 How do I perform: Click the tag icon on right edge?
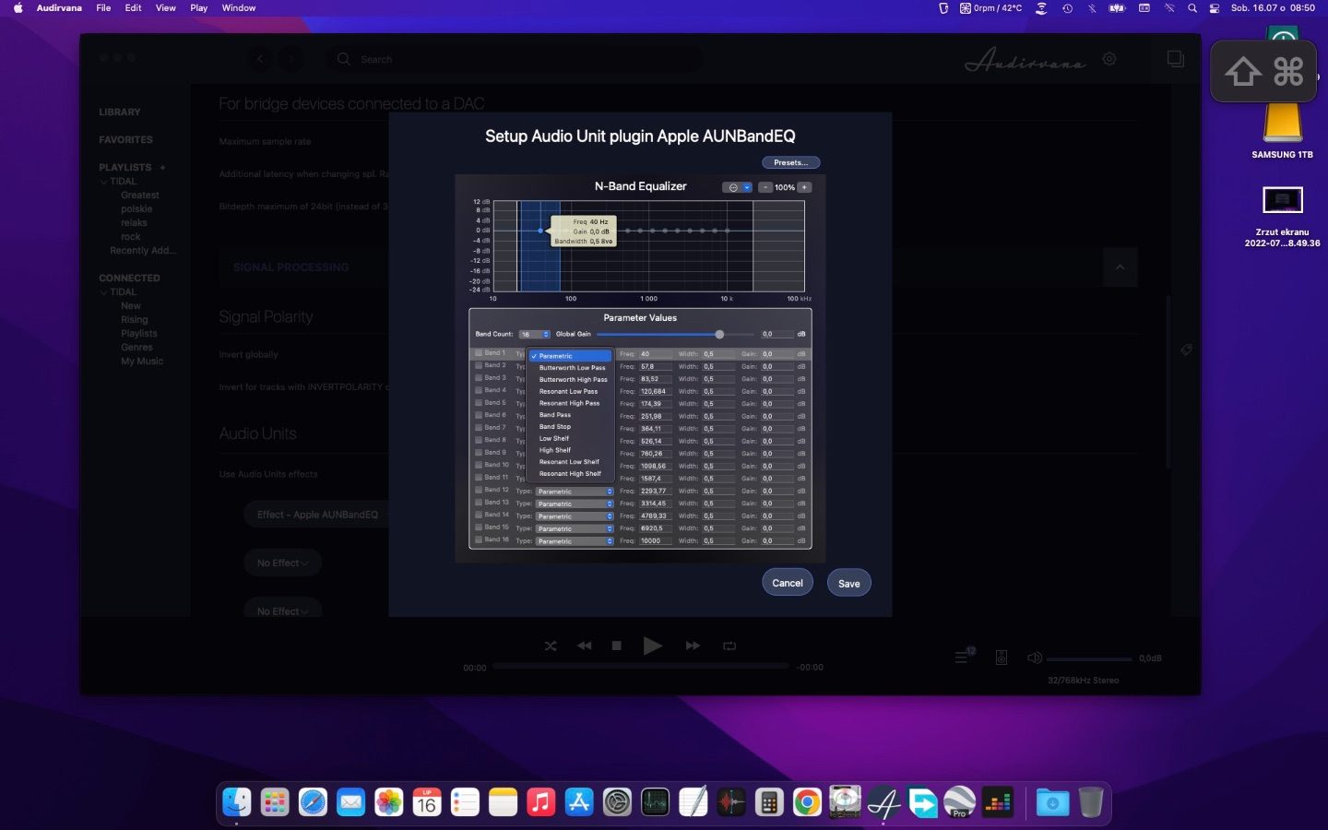click(1187, 350)
